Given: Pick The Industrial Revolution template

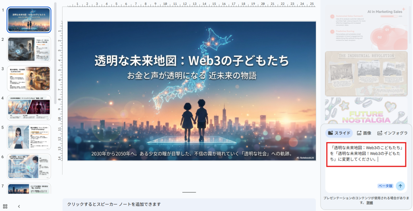Looking at the screenshot, I should [364, 73].
